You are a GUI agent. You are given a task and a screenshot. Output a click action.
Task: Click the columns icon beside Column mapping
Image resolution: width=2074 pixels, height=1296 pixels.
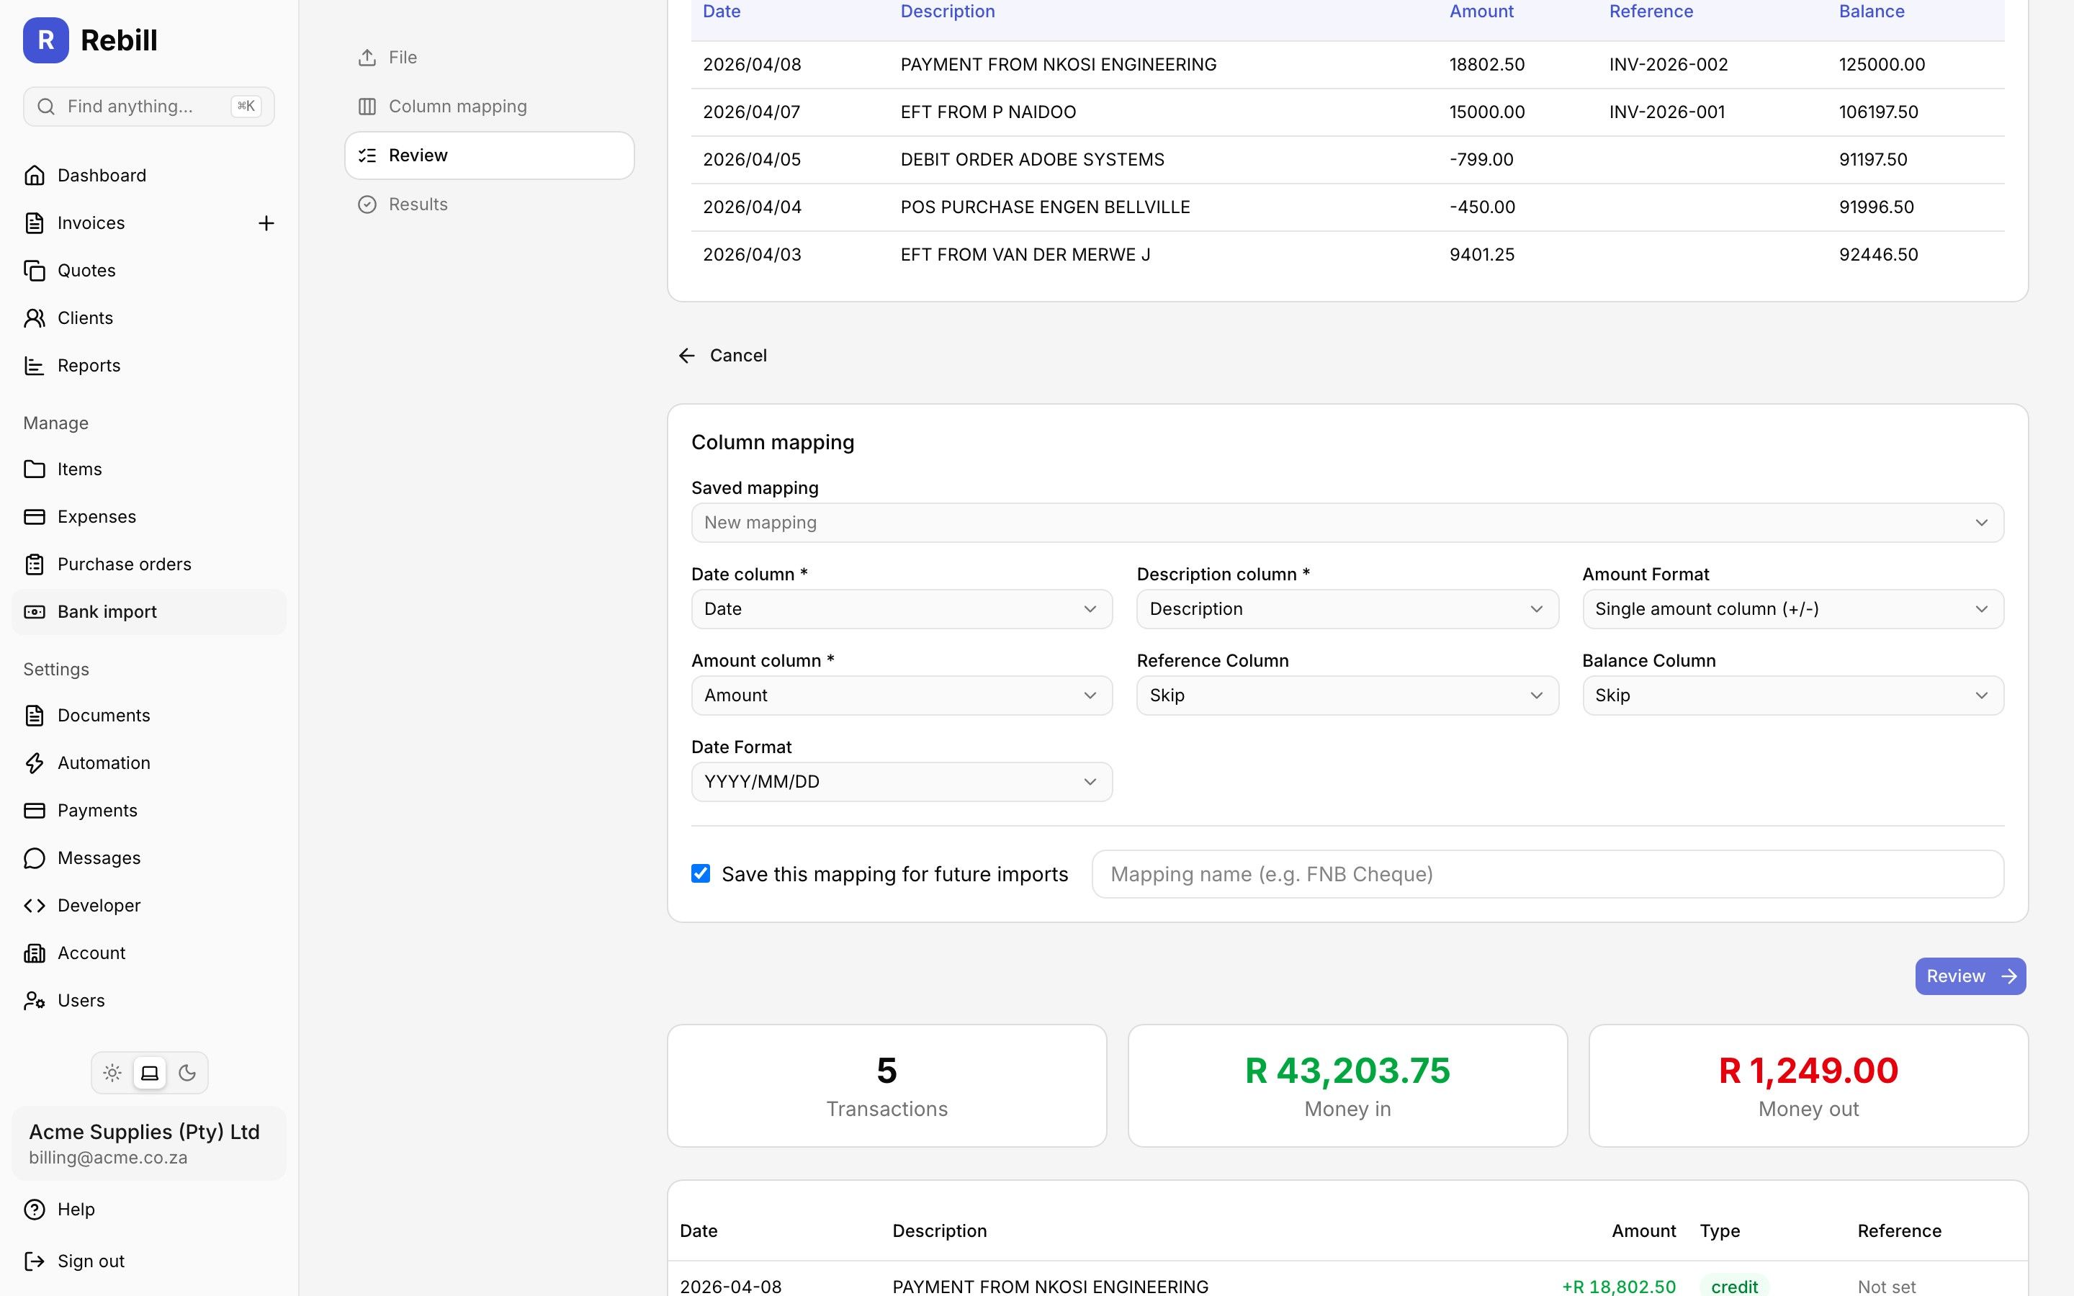tap(367, 107)
